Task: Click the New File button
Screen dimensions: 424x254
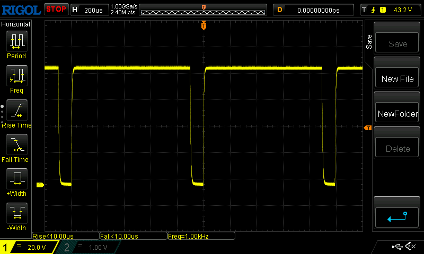Action: [397, 78]
